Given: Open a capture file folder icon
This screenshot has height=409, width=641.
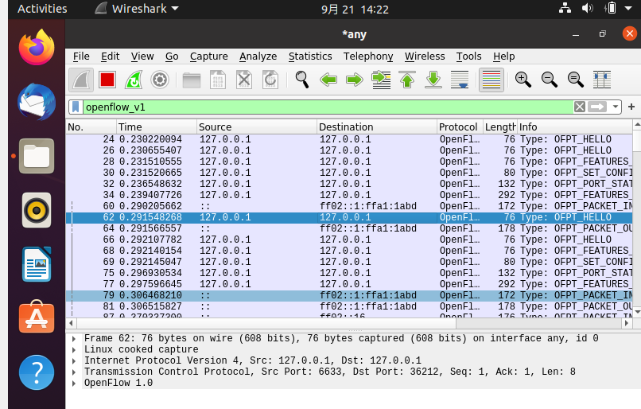Looking at the screenshot, I should click(192, 80).
